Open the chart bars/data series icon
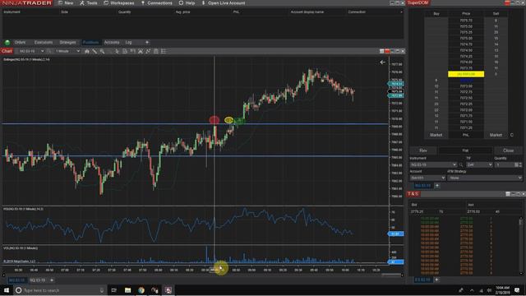 [x=87, y=51]
